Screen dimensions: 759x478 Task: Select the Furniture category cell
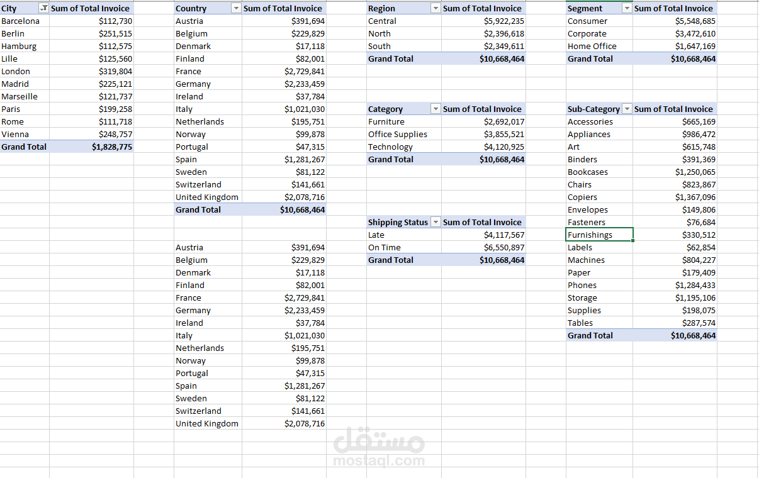point(403,121)
